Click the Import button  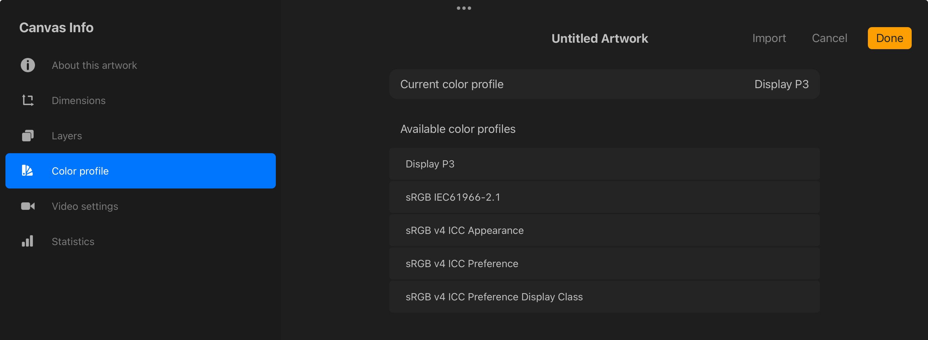point(769,38)
